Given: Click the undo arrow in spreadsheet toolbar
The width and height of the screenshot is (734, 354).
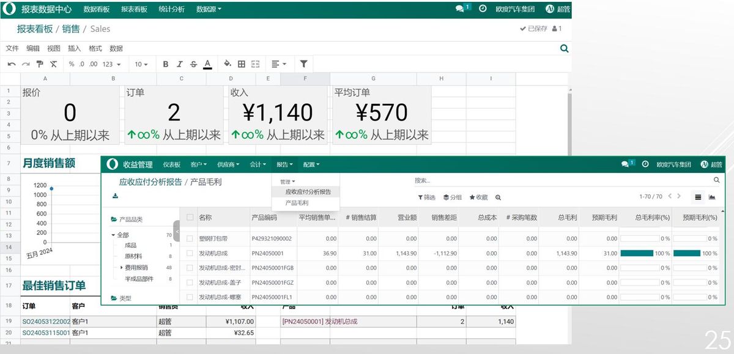Looking at the screenshot, I should click(12, 64).
